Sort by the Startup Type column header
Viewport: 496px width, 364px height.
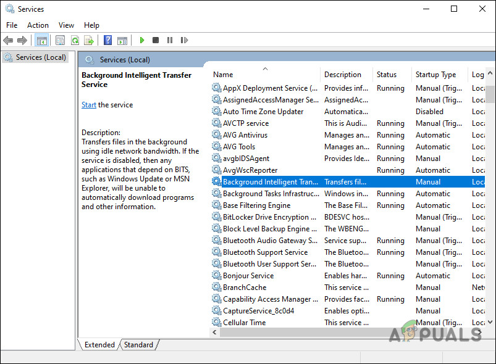point(435,75)
